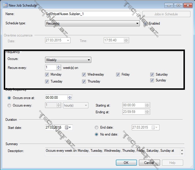This screenshot has height=170, width=195.
Task: Close the New Job Schedule window
Action: pyautogui.click(x=188, y=6)
